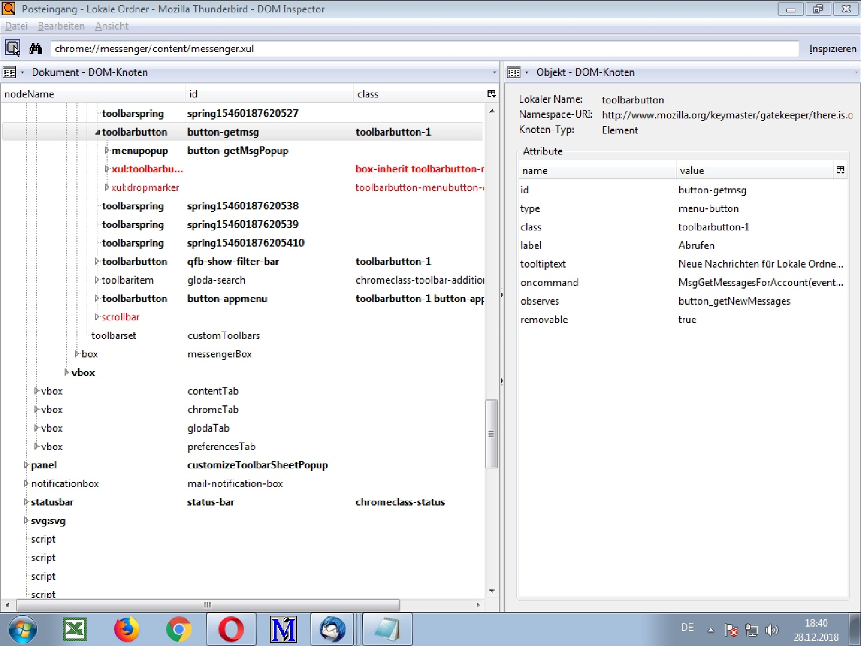Click the id column header in the DOM tree
The height and width of the screenshot is (646, 861).
[x=270, y=94]
